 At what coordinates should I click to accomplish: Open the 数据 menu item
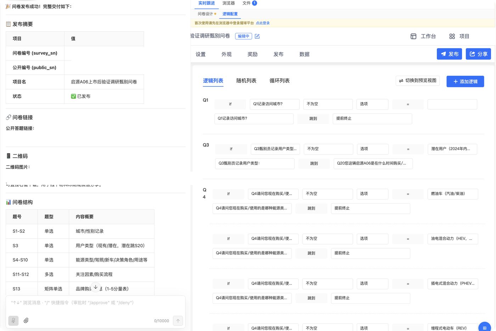(304, 54)
